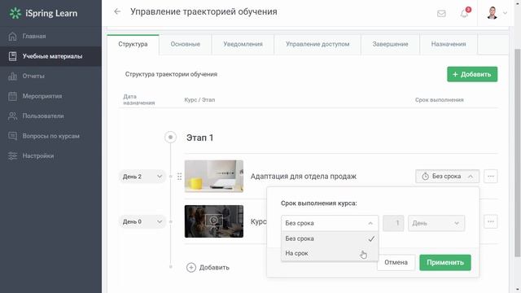Open the День 0 assignment date dropdown
The width and height of the screenshot is (521, 293).
142,221
